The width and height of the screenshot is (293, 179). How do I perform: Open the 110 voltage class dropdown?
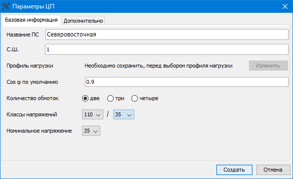click(x=92, y=114)
